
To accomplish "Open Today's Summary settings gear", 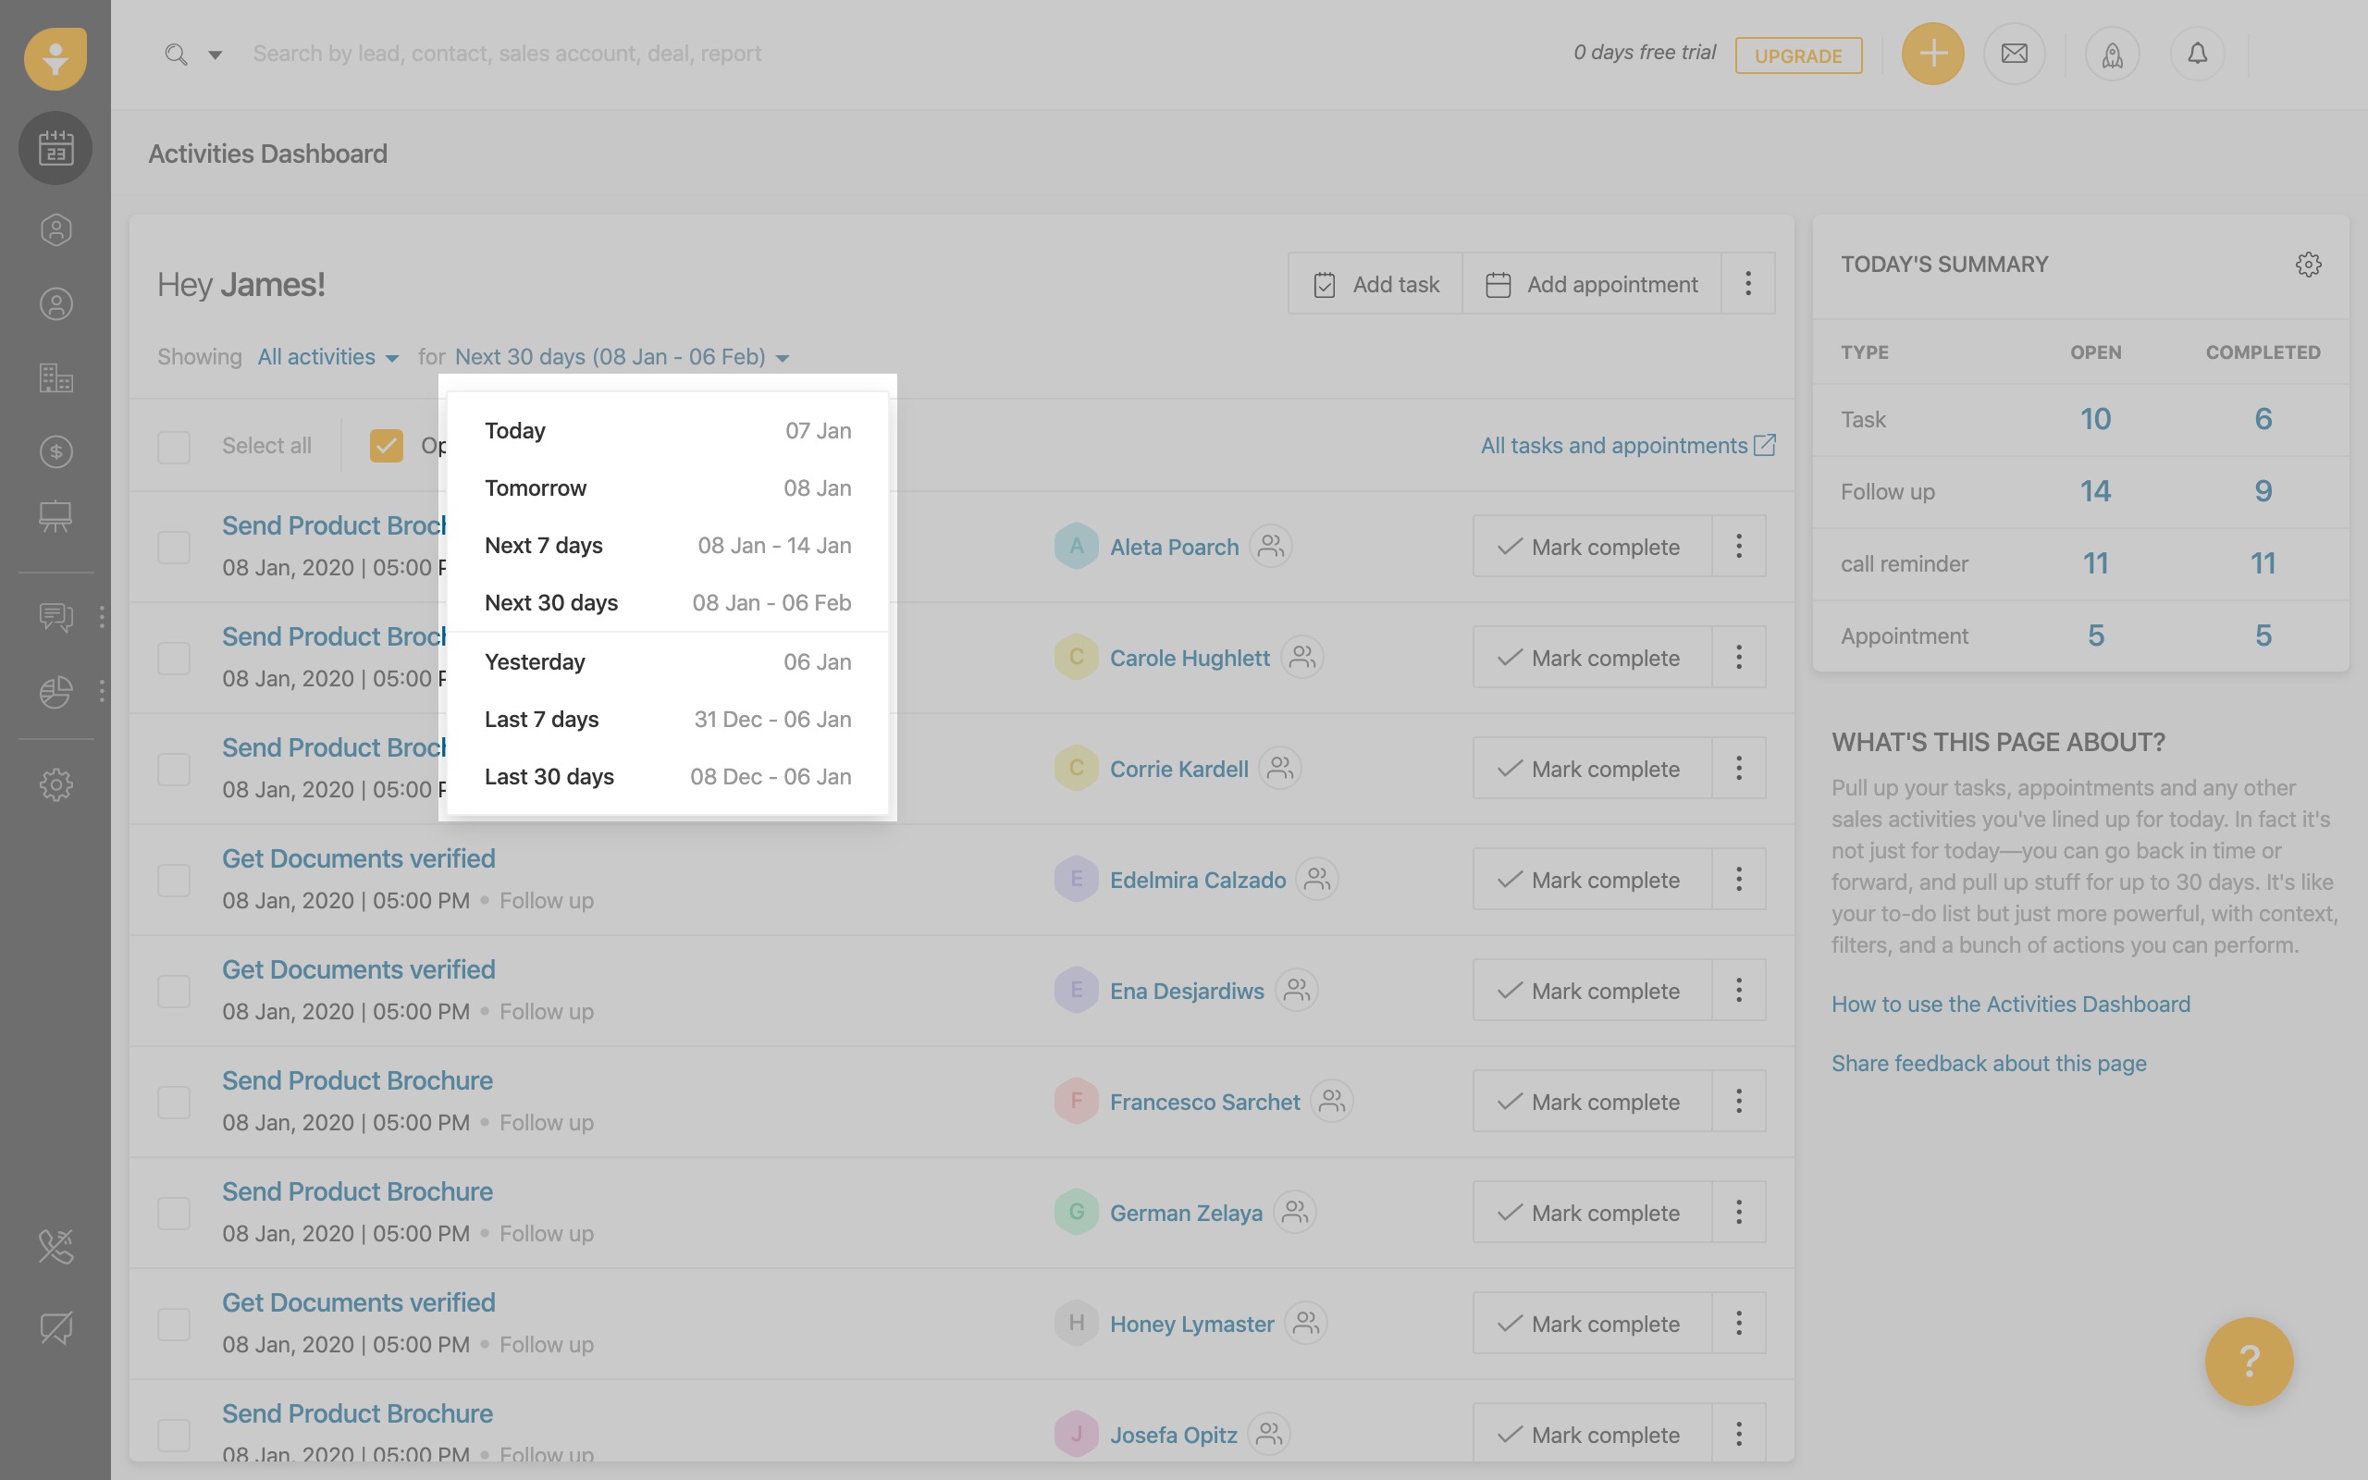I will coord(2307,265).
